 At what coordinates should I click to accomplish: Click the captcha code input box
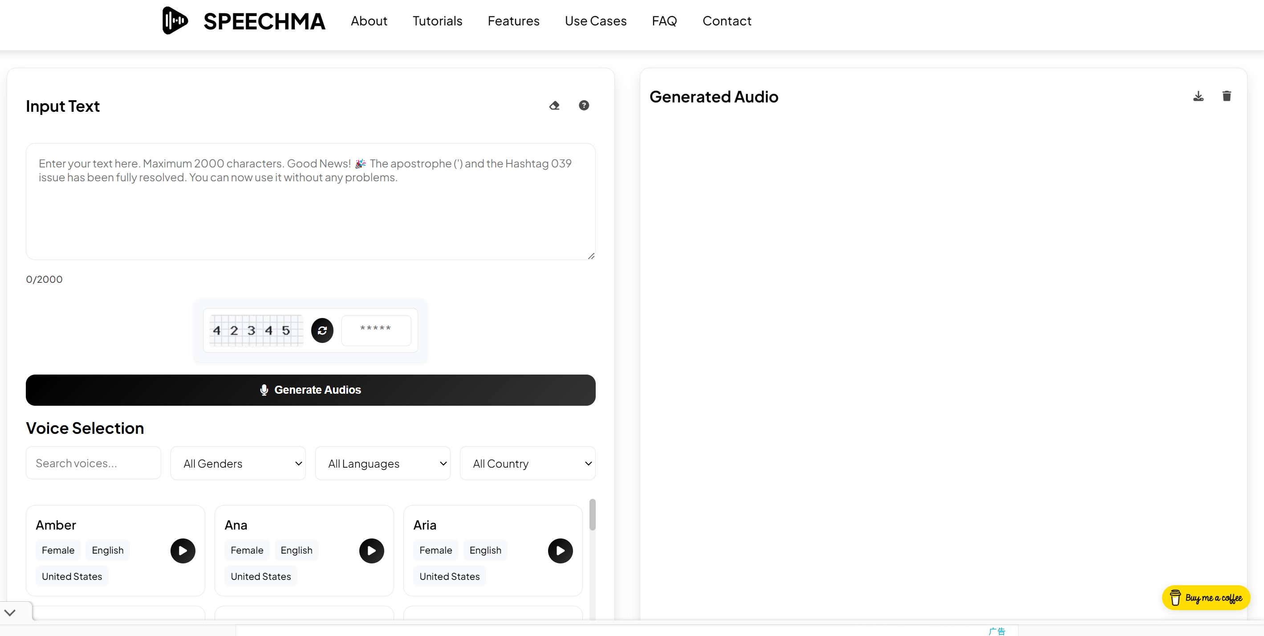[x=376, y=330]
